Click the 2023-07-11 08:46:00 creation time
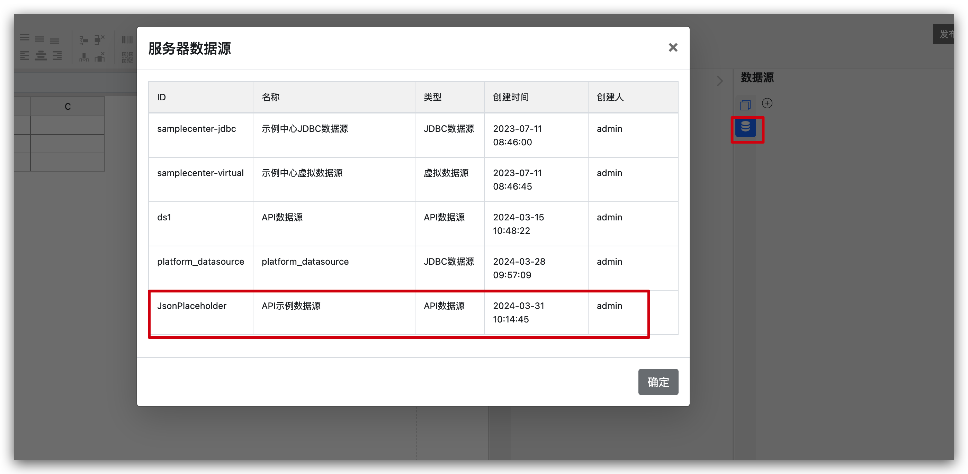Viewport: 968px width, 474px height. [x=536, y=135]
